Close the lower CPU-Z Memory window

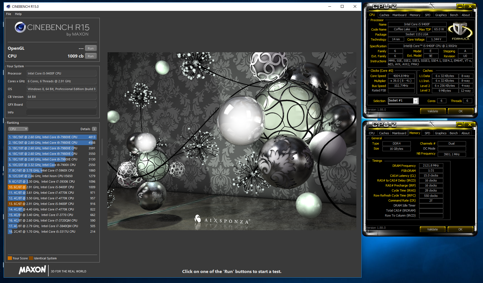click(470, 125)
